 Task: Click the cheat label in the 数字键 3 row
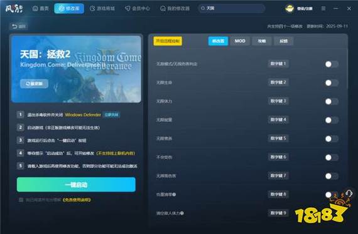click(164, 101)
